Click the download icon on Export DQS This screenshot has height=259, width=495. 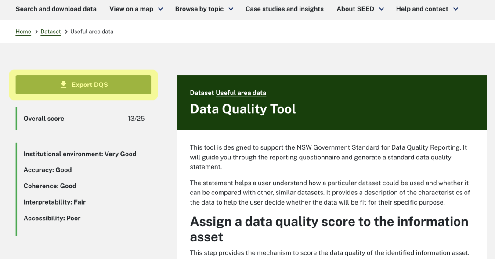pyautogui.click(x=63, y=85)
